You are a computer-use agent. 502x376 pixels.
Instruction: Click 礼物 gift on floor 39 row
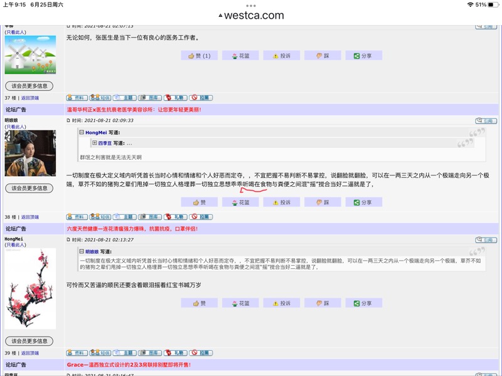(x=175, y=353)
